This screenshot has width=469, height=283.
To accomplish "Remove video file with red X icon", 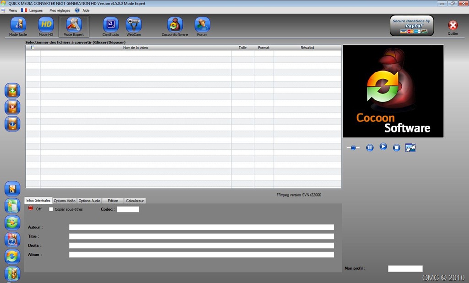I will (x=12, y=107).
